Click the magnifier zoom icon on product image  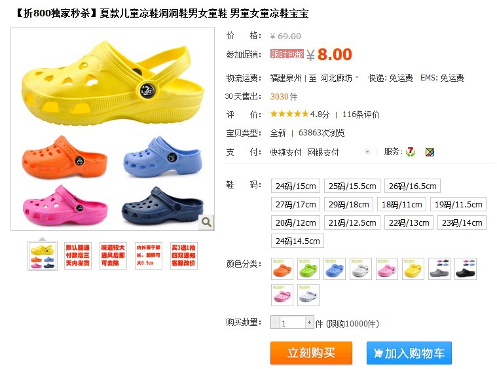(x=206, y=222)
